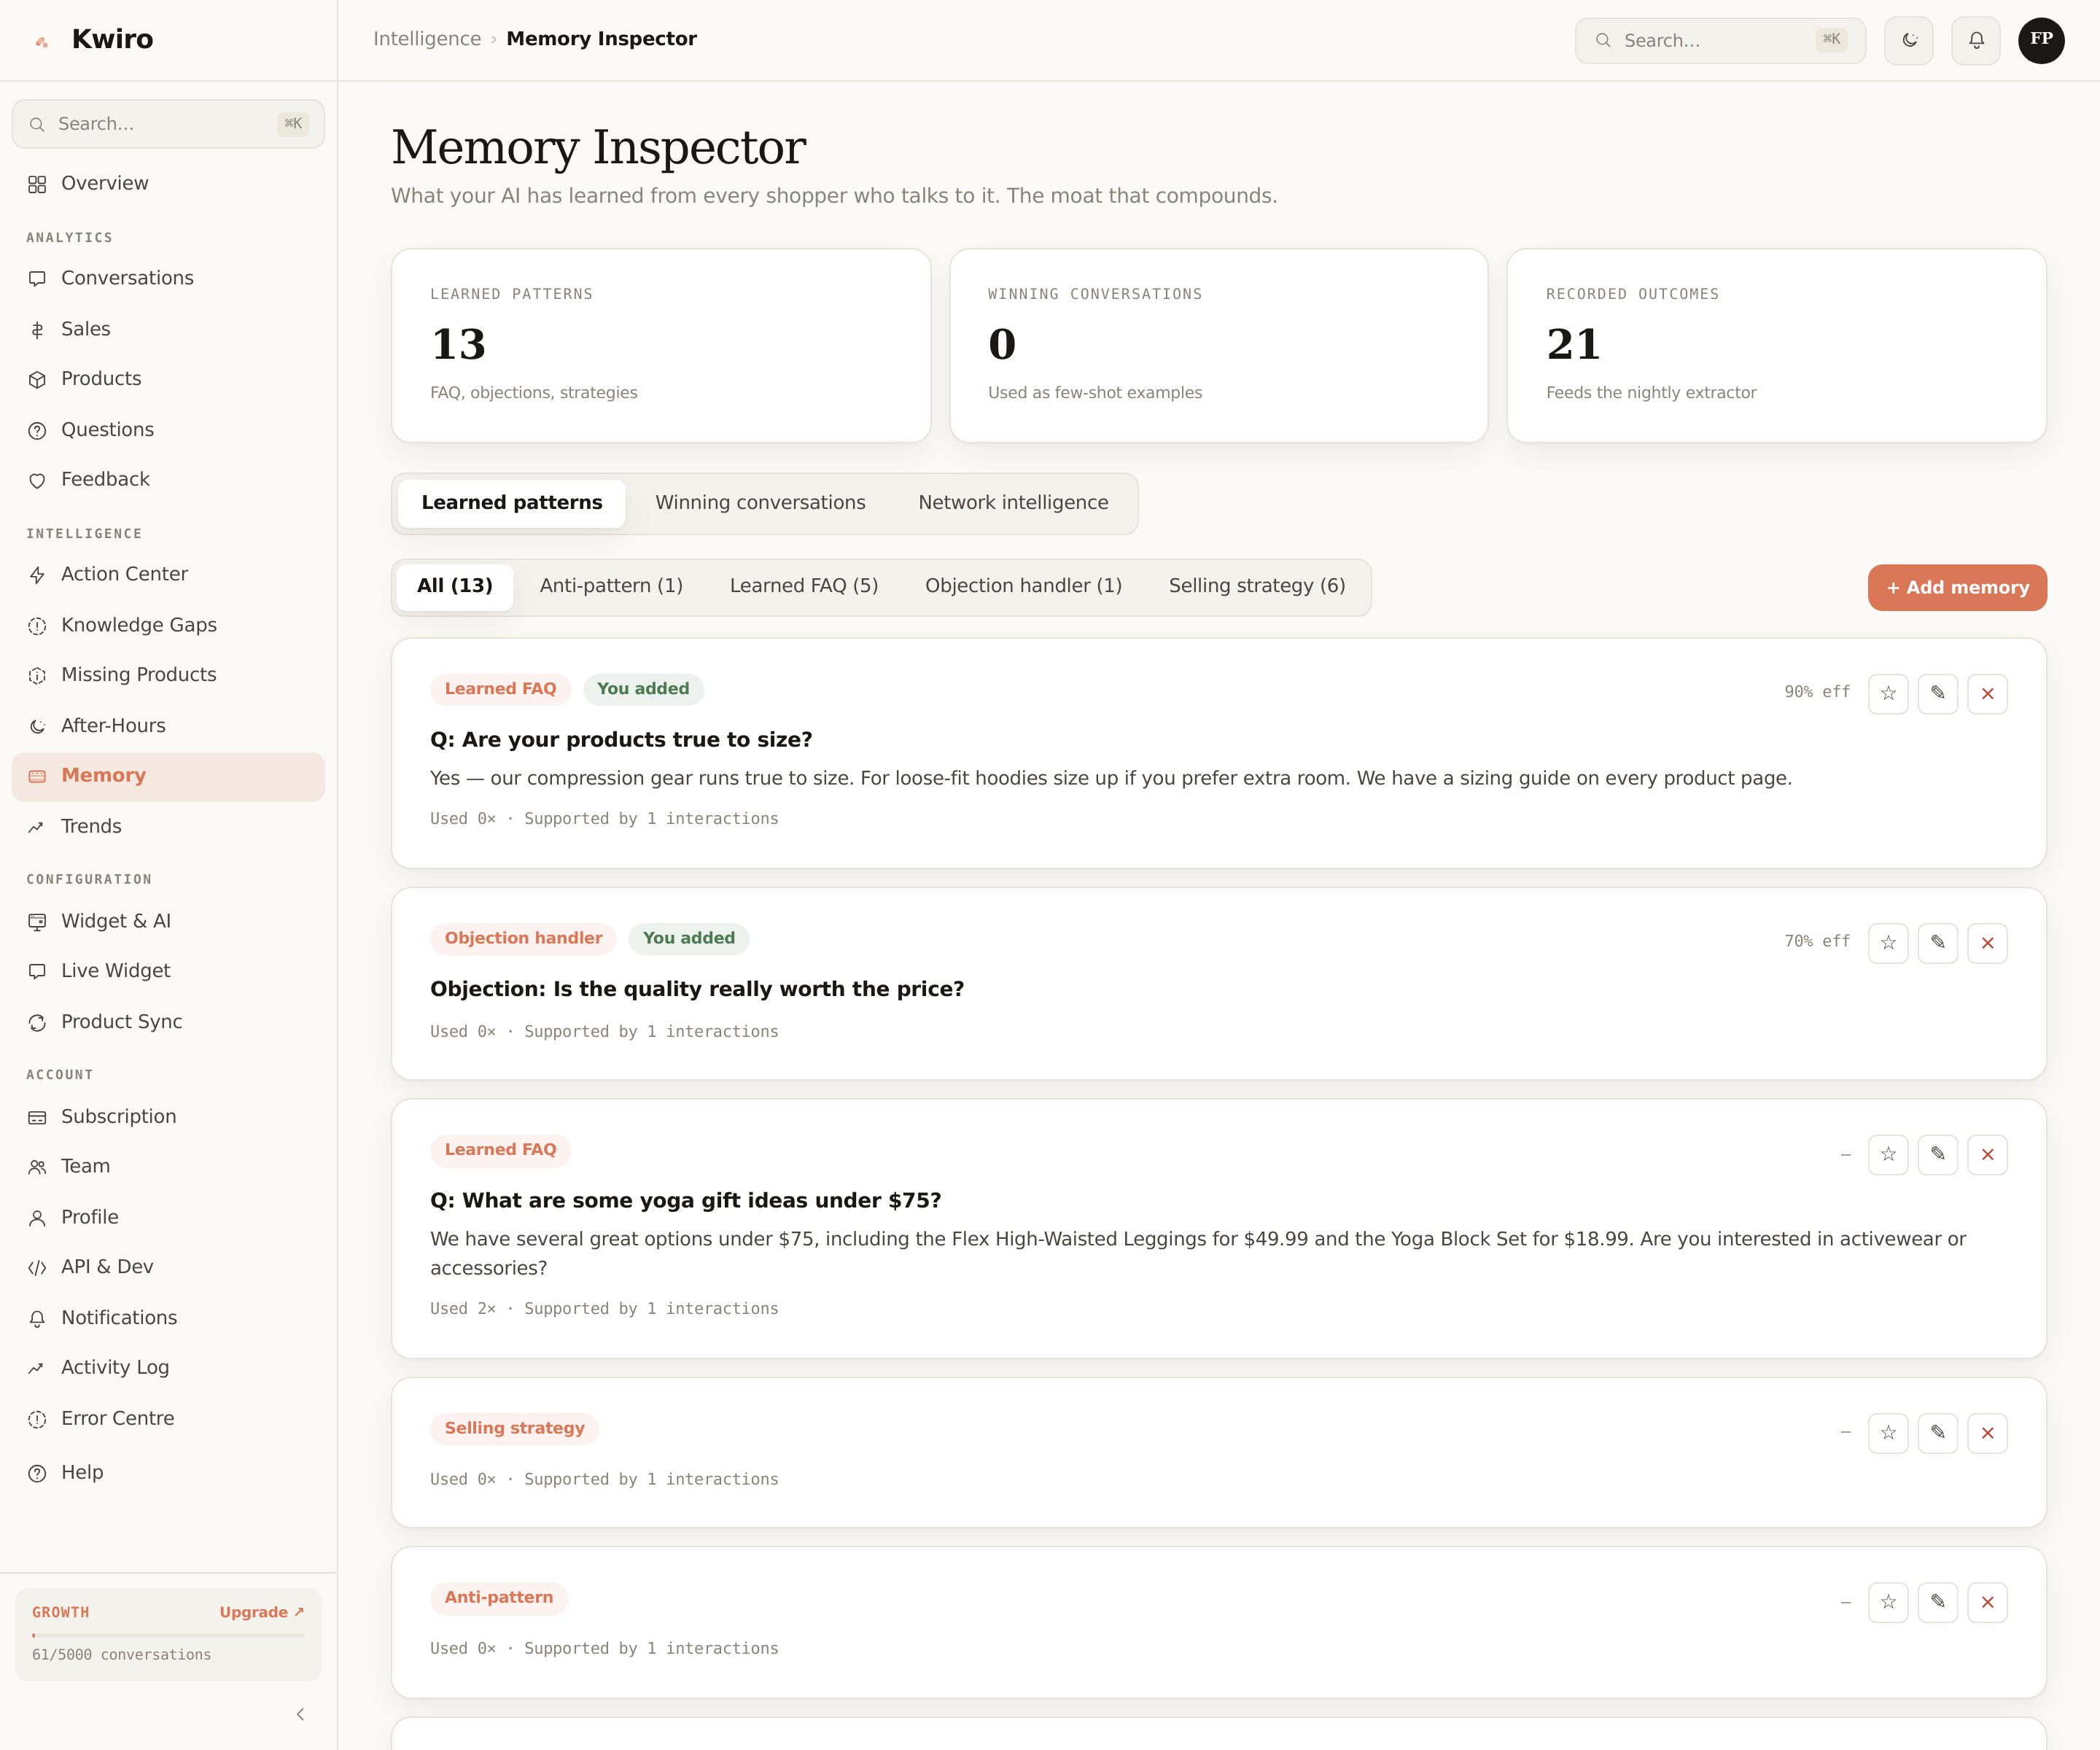Edit the Selling strategy memory

[x=1938, y=1433]
